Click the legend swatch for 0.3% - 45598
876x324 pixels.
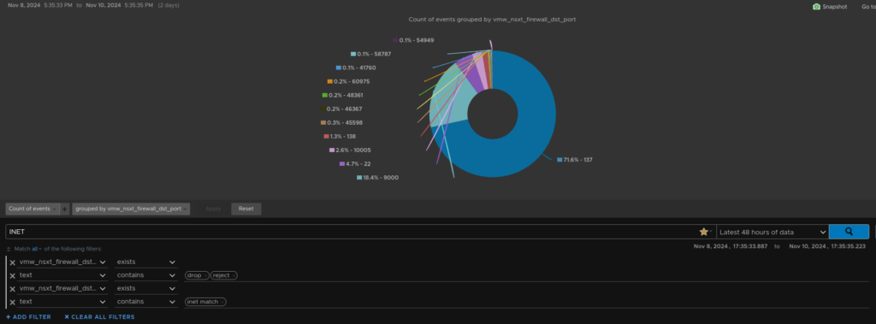coord(323,123)
